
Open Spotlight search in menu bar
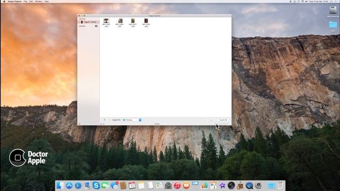pos(331,1)
